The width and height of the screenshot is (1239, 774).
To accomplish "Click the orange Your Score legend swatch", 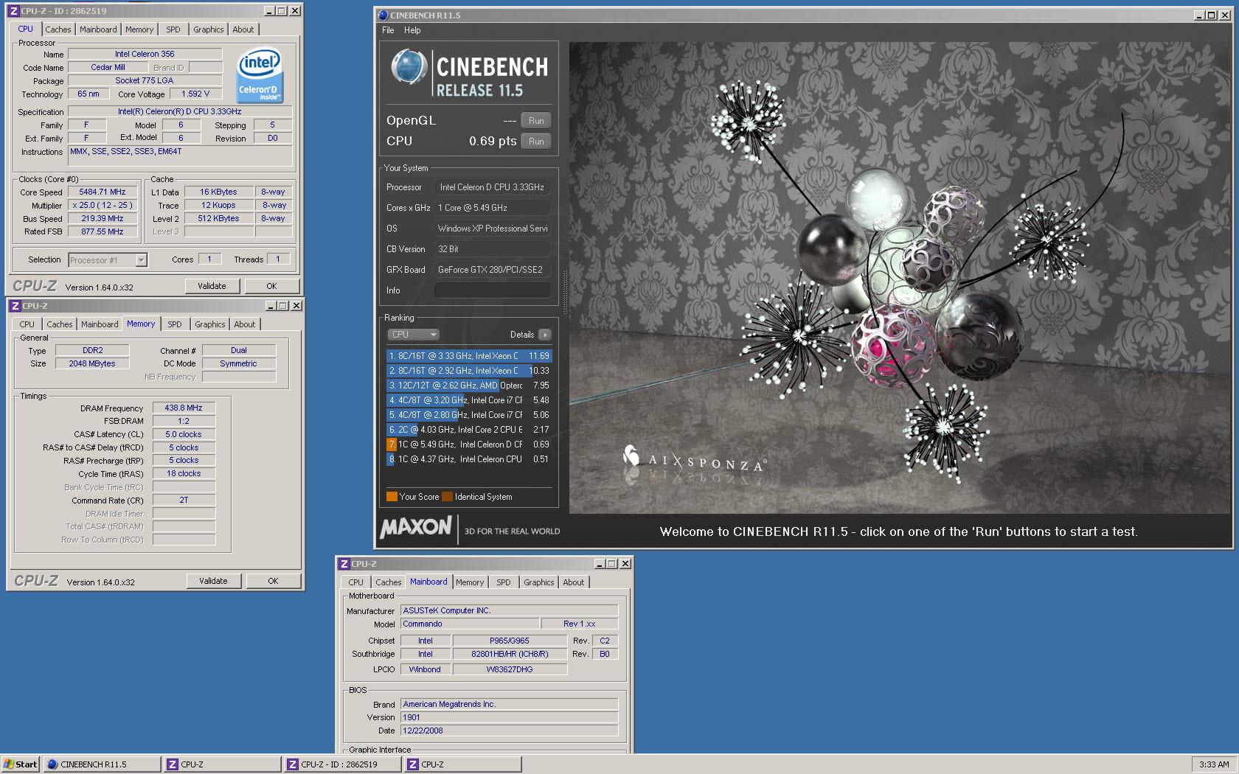I will [392, 497].
